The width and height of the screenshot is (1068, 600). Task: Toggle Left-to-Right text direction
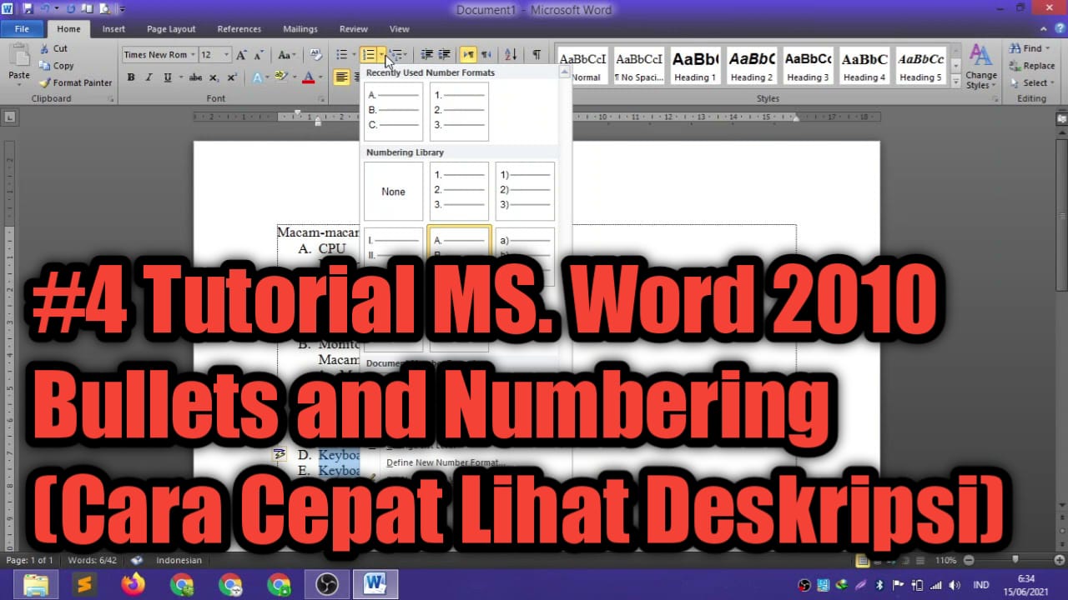tap(468, 55)
